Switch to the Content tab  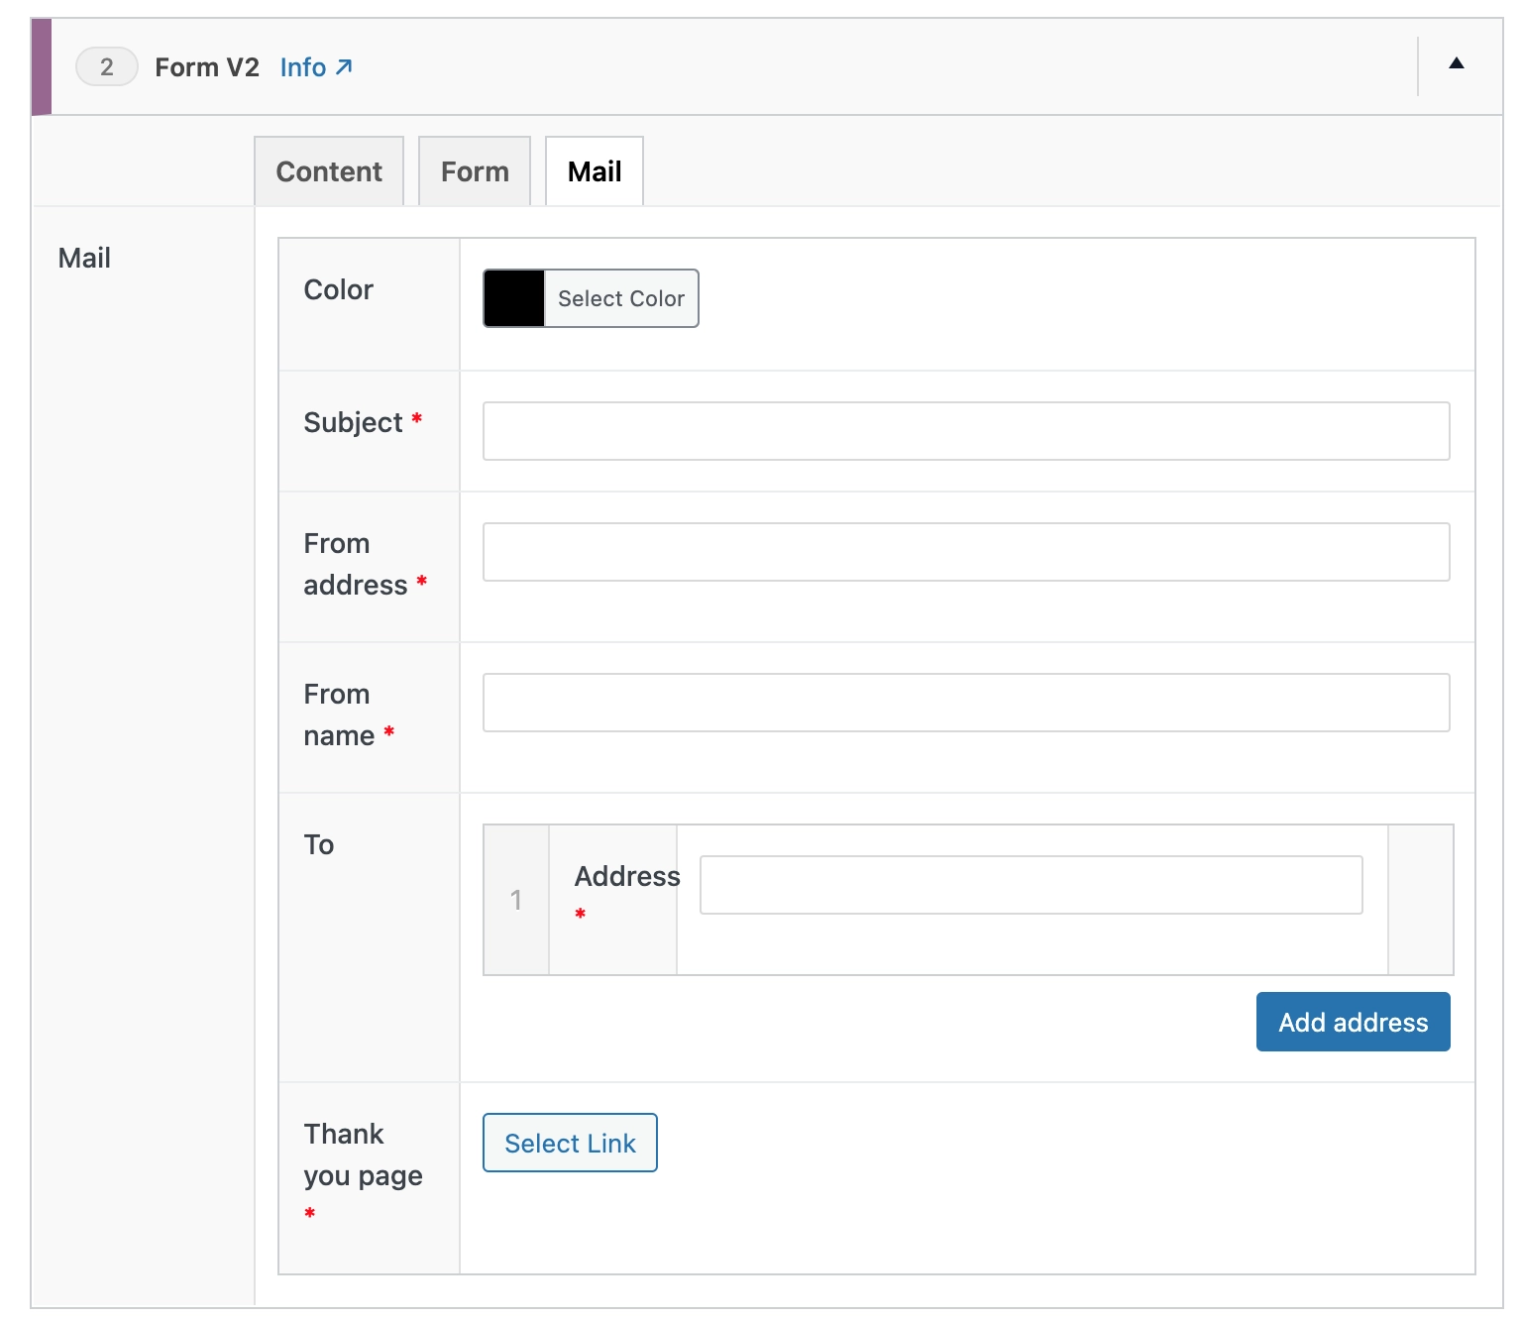point(329,171)
